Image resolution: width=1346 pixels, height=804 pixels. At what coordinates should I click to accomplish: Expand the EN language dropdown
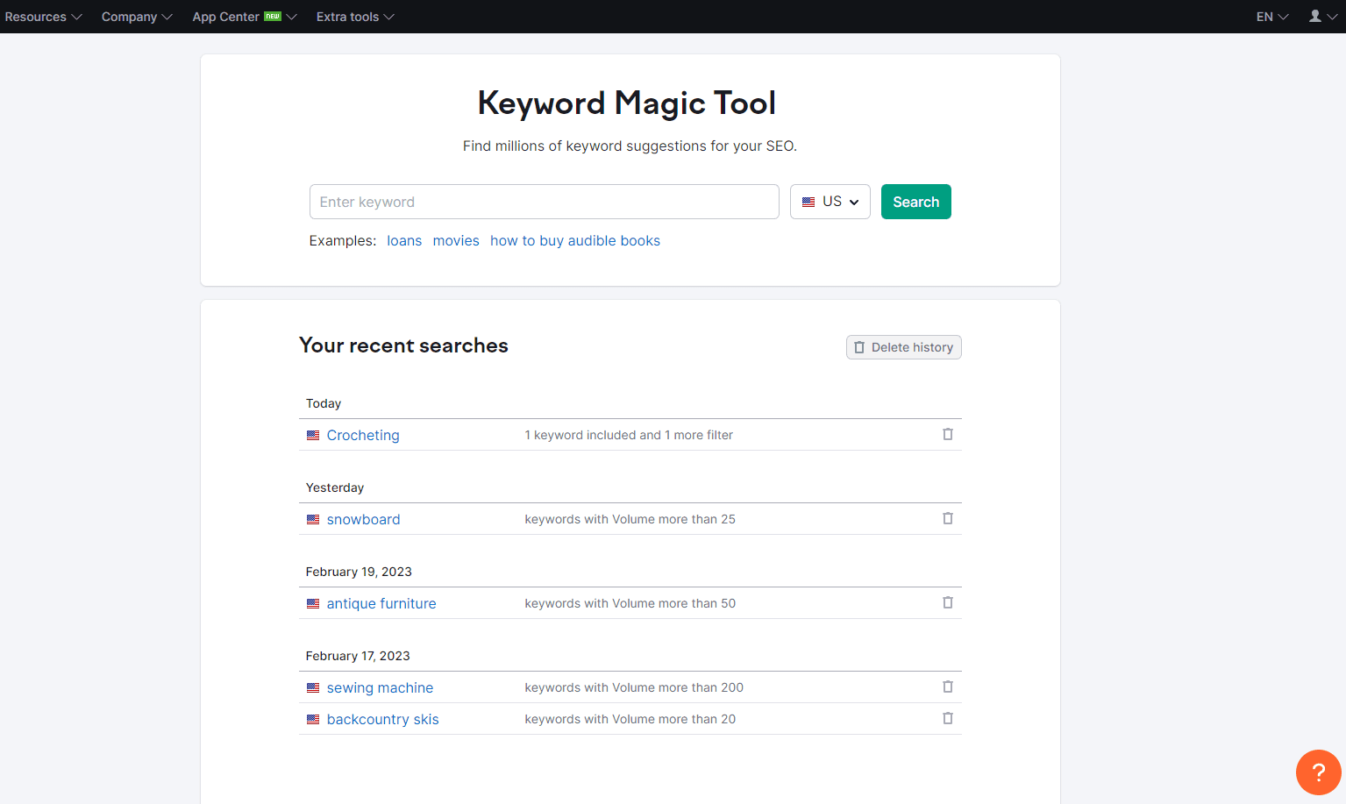[x=1271, y=16]
